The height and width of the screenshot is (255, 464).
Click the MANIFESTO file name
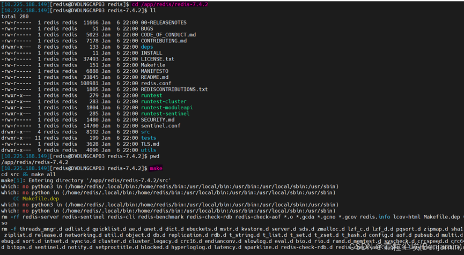click(154, 71)
